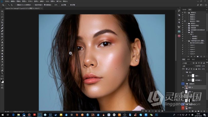
Task: Click the Fit Screen (适合屏幕) button
Action: pos(63,5)
